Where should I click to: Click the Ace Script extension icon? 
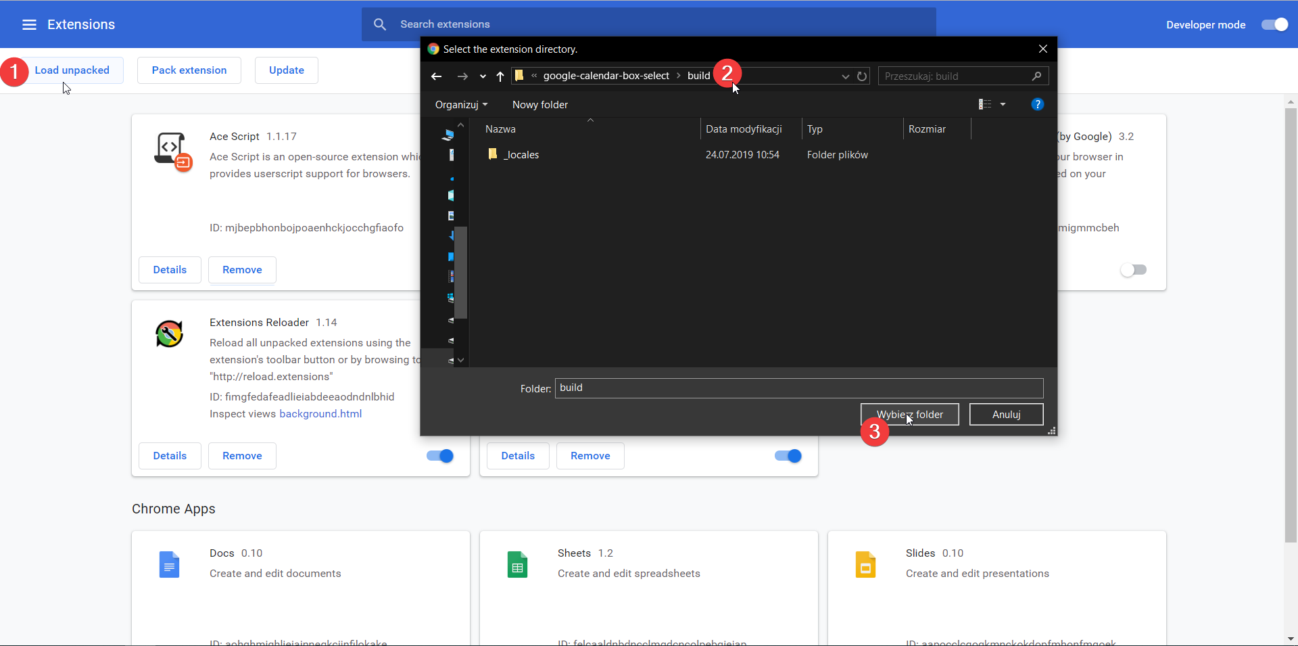(x=173, y=152)
